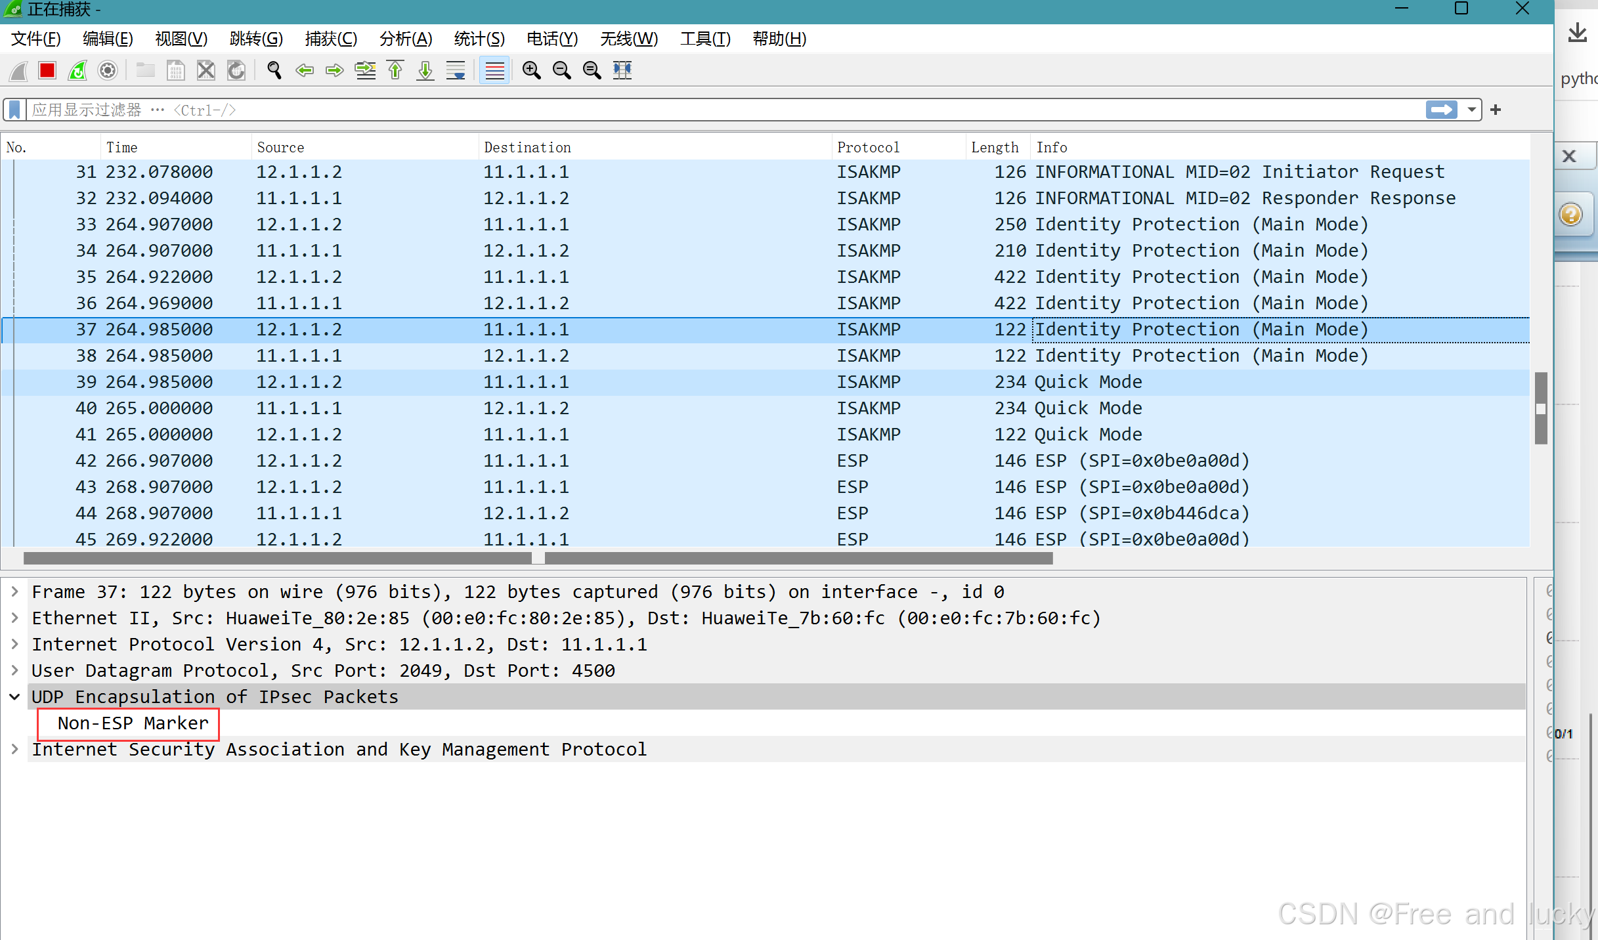Restart the current capture

tap(77, 70)
